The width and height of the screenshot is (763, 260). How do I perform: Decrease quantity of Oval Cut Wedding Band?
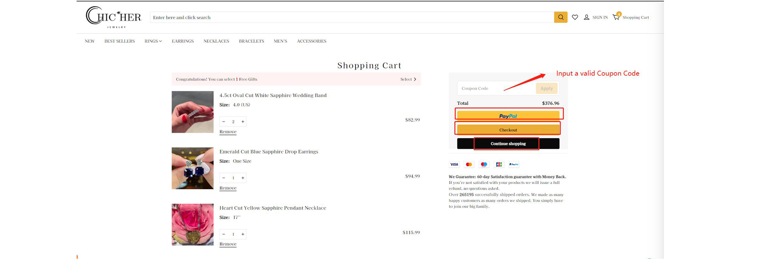[x=224, y=122]
